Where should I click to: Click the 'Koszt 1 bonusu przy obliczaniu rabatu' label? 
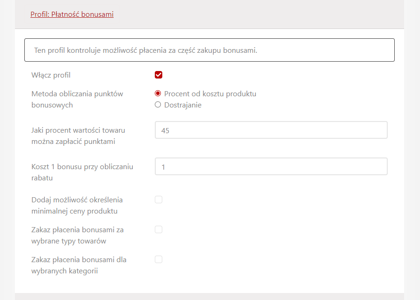tap(82, 172)
